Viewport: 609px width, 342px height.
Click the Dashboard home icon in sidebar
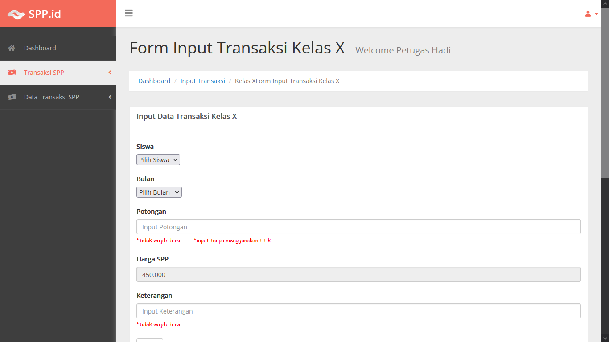pos(12,48)
